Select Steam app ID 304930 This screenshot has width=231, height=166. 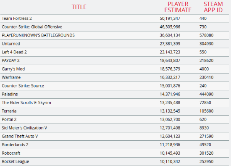[x=206, y=44]
